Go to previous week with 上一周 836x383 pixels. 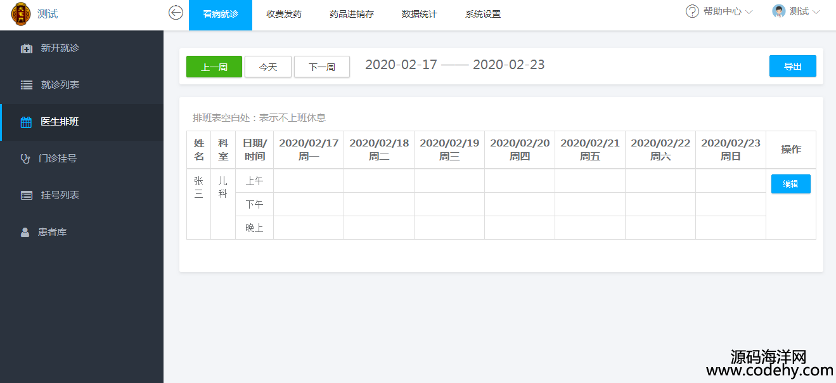214,67
